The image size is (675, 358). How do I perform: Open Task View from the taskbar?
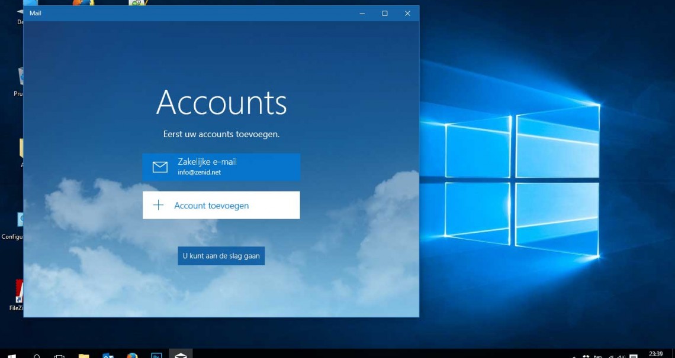point(59,356)
